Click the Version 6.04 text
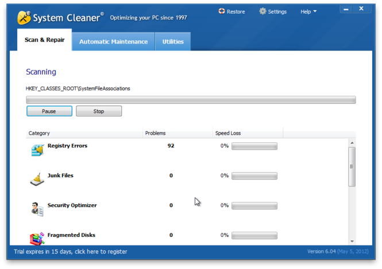The height and width of the screenshot is (269, 382). (x=321, y=251)
